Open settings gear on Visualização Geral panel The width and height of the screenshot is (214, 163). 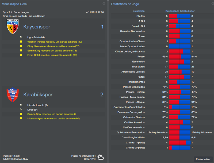(104, 3)
